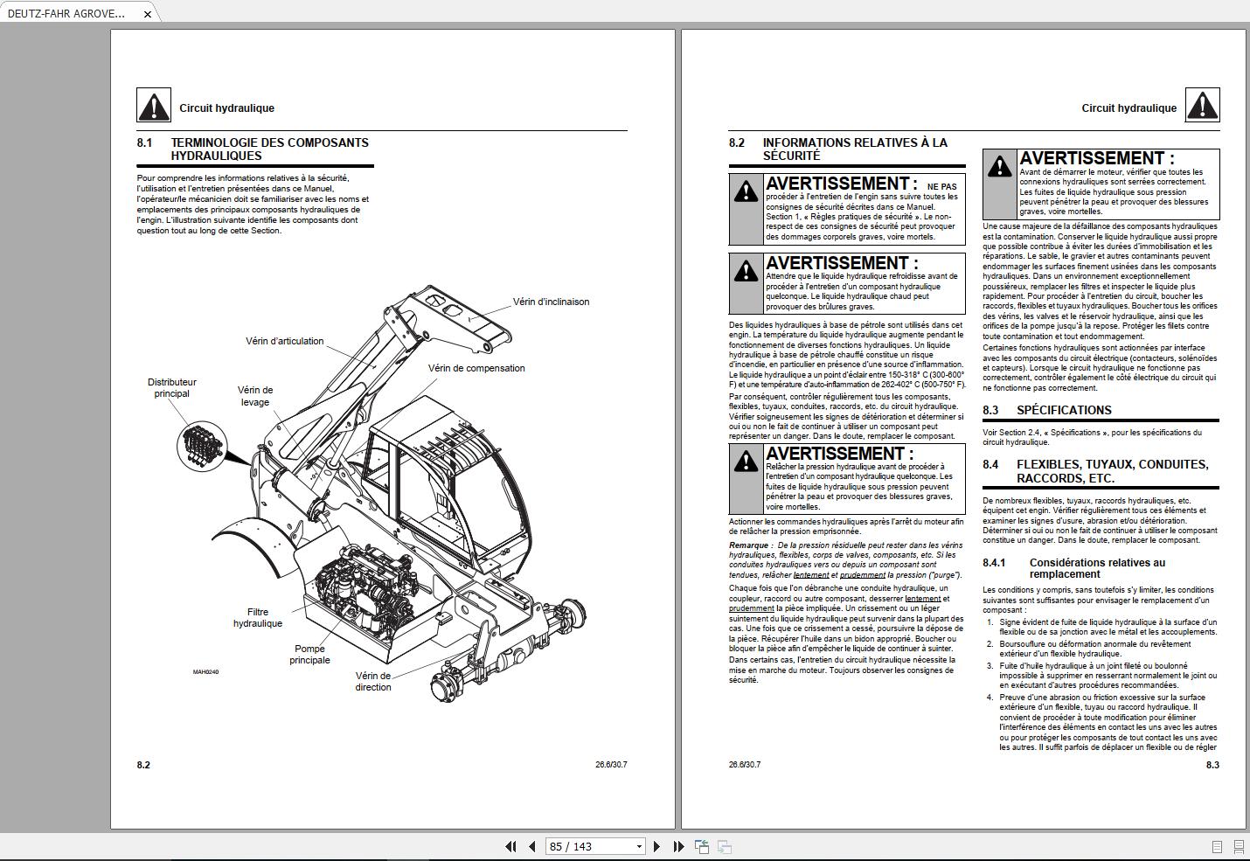Go to the previous page
The image size is (1250, 861).
pos(531,846)
